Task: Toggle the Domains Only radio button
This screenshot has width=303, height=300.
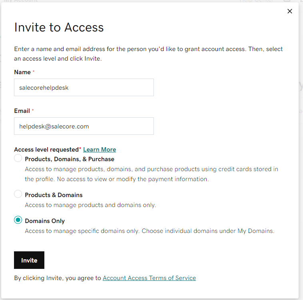Action: [x=18, y=220]
